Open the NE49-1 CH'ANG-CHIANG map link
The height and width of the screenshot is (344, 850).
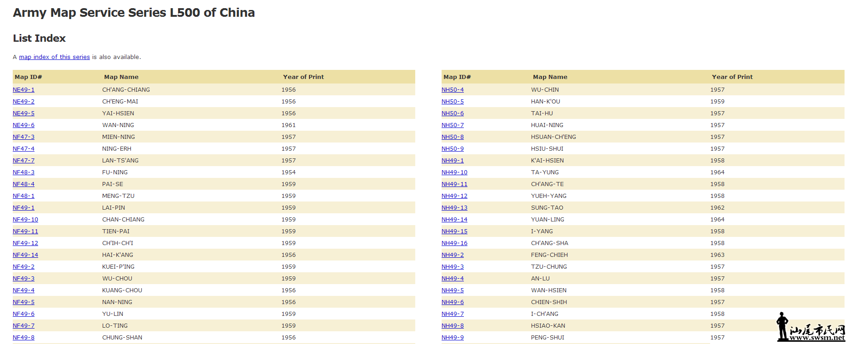pyautogui.click(x=24, y=90)
